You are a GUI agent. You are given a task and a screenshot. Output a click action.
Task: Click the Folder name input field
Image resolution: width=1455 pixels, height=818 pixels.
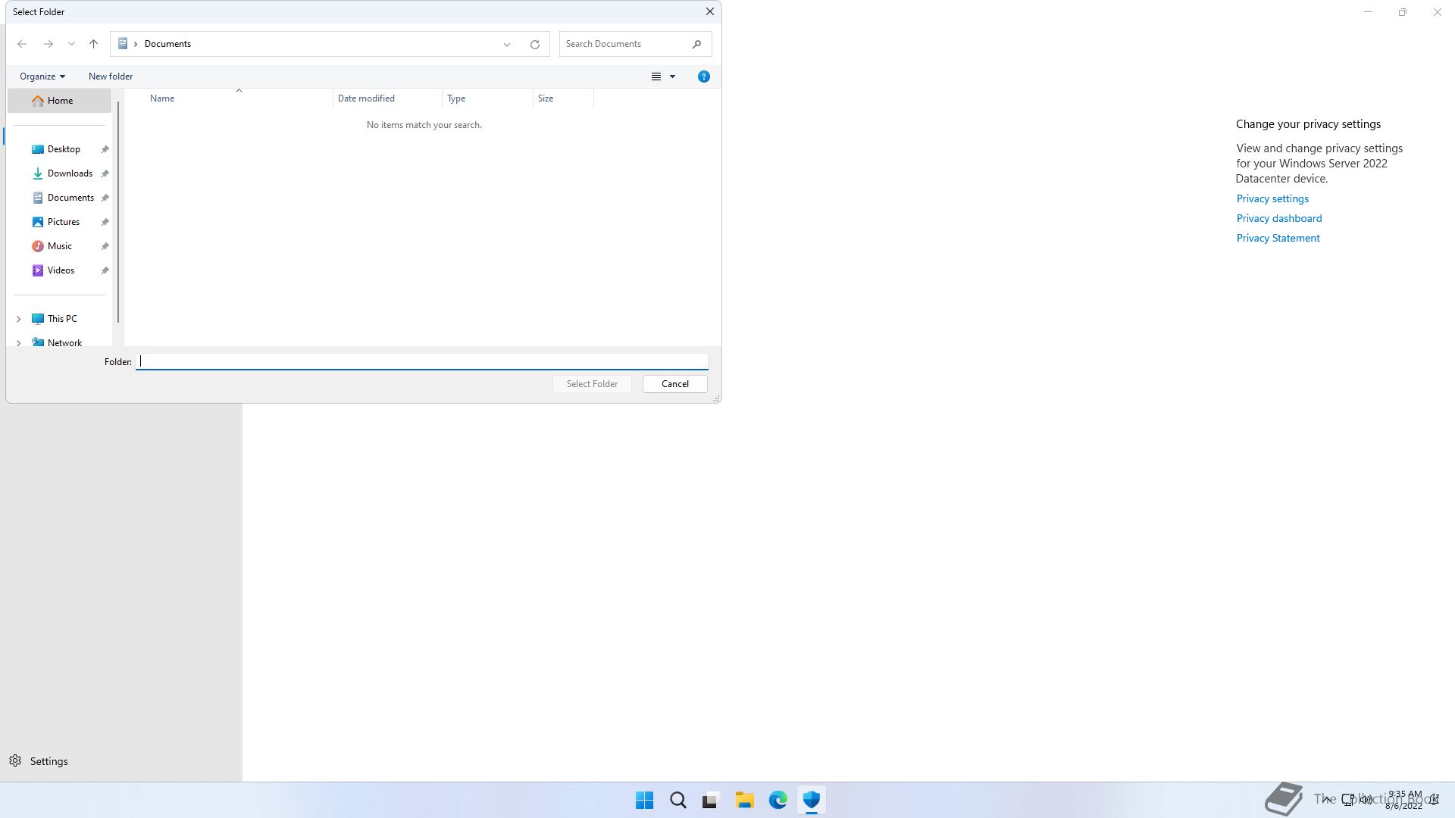[x=421, y=361]
